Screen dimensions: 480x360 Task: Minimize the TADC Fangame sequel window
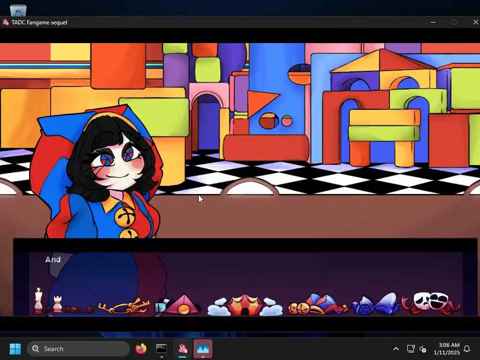pos(433,22)
